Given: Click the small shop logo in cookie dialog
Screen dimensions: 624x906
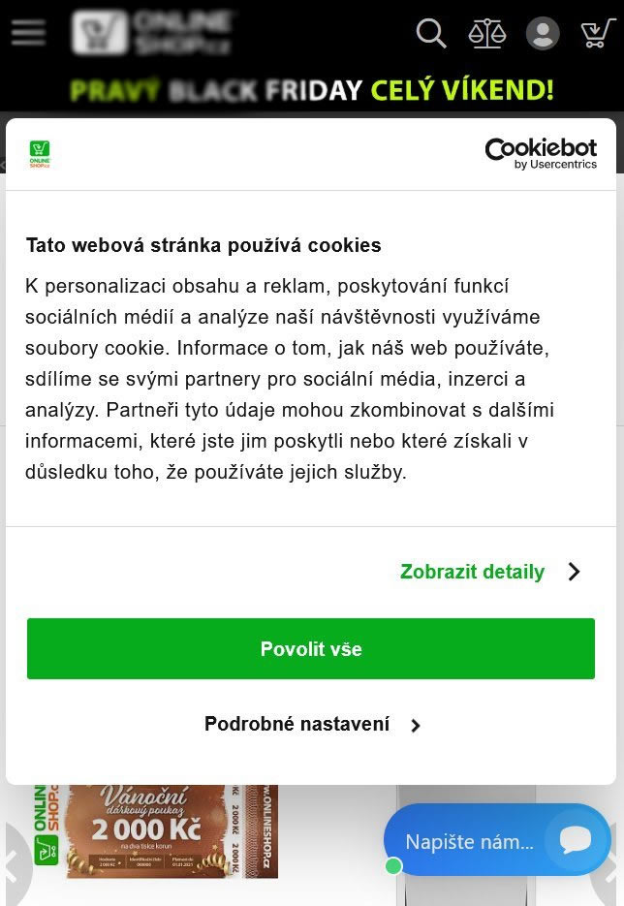Looking at the screenshot, I should [40, 154].
